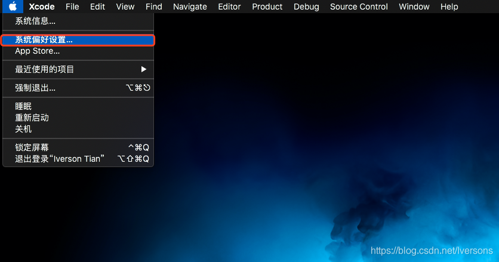Open the Navigate menu
Screen dimensions: 499x262
coord(190,7)
